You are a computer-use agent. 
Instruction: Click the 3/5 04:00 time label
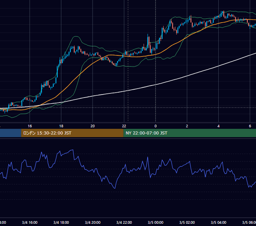coord(218,222)
